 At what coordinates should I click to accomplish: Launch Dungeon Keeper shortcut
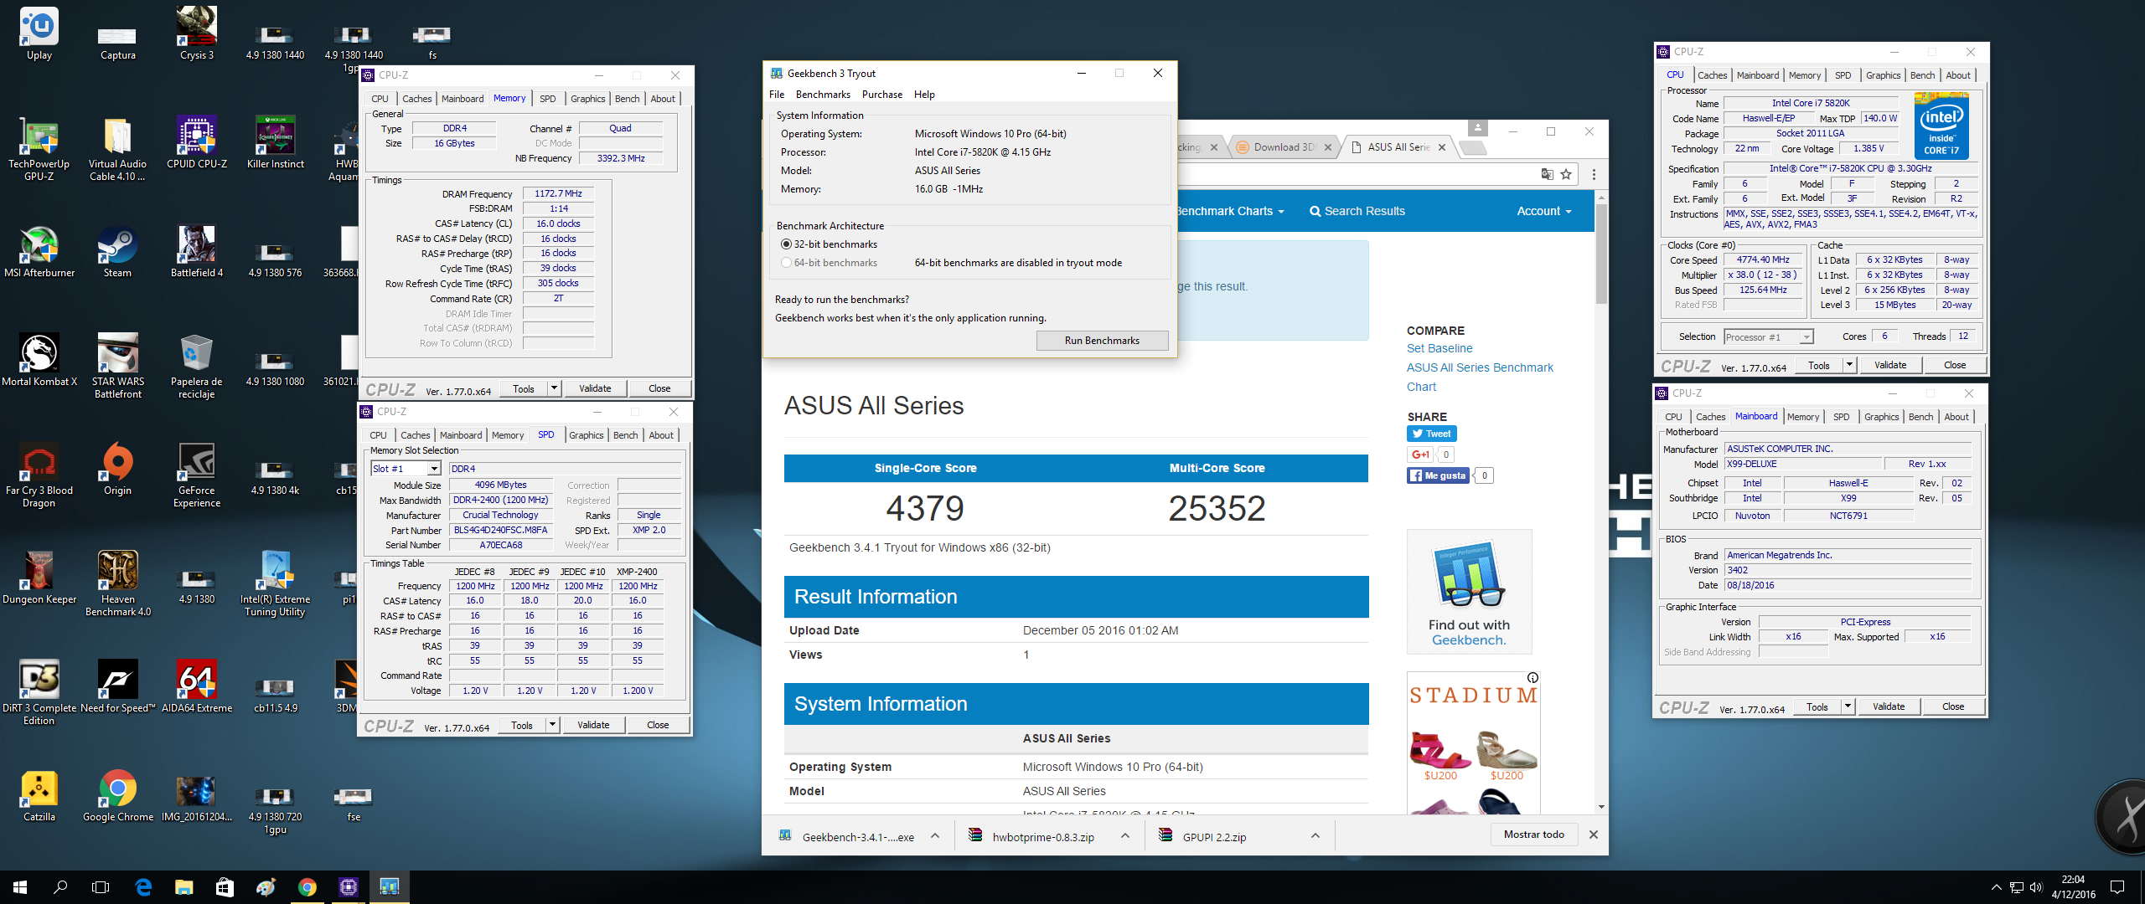39,578
